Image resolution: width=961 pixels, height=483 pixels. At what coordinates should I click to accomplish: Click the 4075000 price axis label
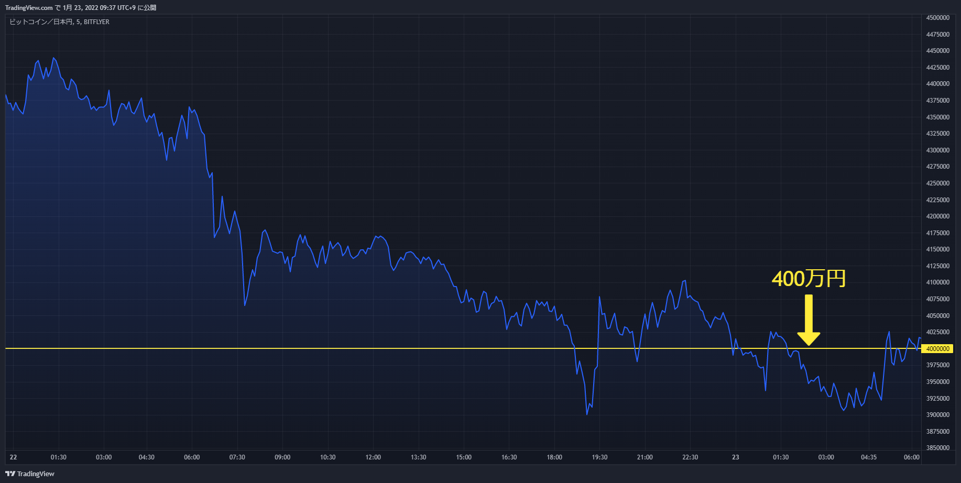(x=937, y=299)
